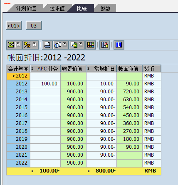Click the 会计年度 column header
178x185 pixels.
pos(18,69)
